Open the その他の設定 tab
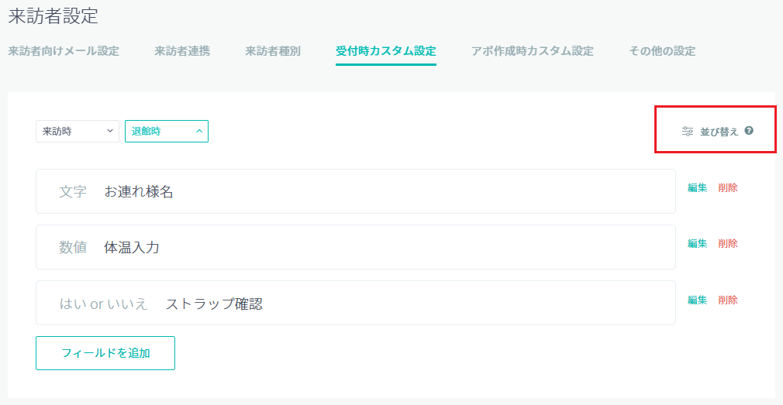783x405 pixels. pos(662,51)
